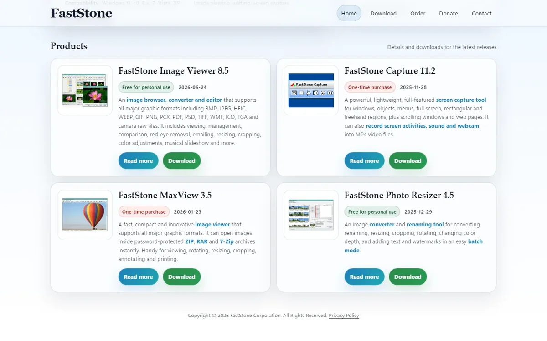This screenshot has height=341, width=547.
Task: Read more about FastStone Photo Resizer 4.5
Action: click(x=364, y=277)
